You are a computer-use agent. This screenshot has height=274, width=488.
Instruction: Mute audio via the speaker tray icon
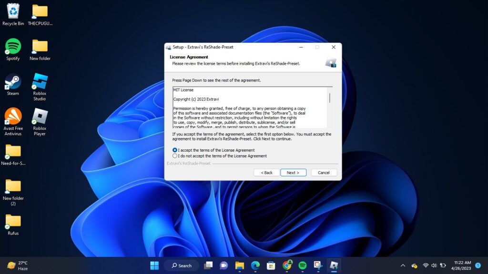[x=434, y=265]
